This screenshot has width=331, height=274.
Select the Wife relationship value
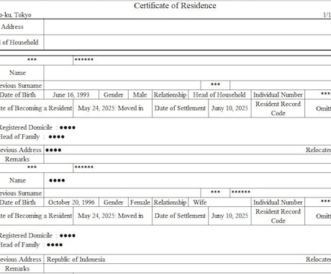(x=200, y=203)
